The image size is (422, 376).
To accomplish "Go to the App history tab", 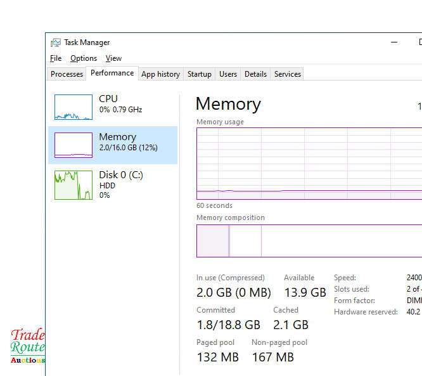I will [160, 74].
